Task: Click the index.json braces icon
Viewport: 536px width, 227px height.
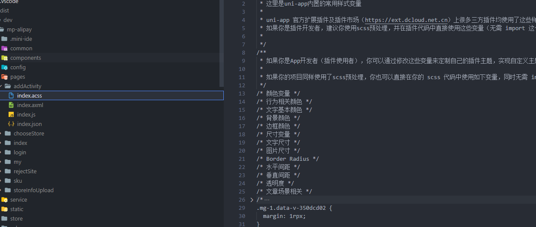Action: (11, 124)
